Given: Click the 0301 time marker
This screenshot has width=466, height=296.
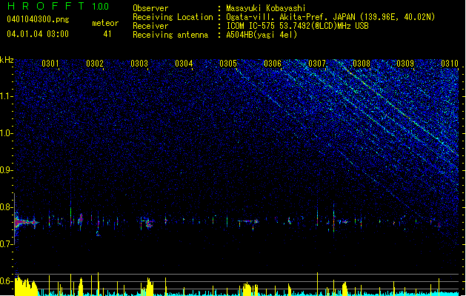Looking at the screenshot, I should point(50,64).
